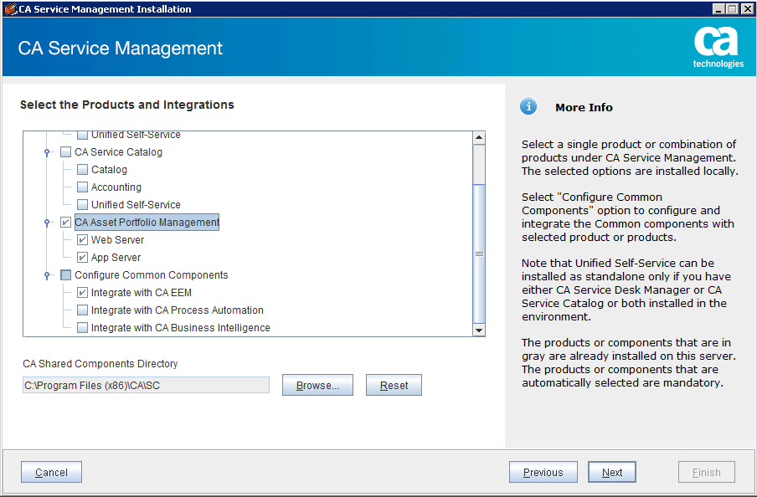Disable Integrate with CA EEM checkbox
The width and height of the screenshot is (757, 497).
click(x=83, y=292)
